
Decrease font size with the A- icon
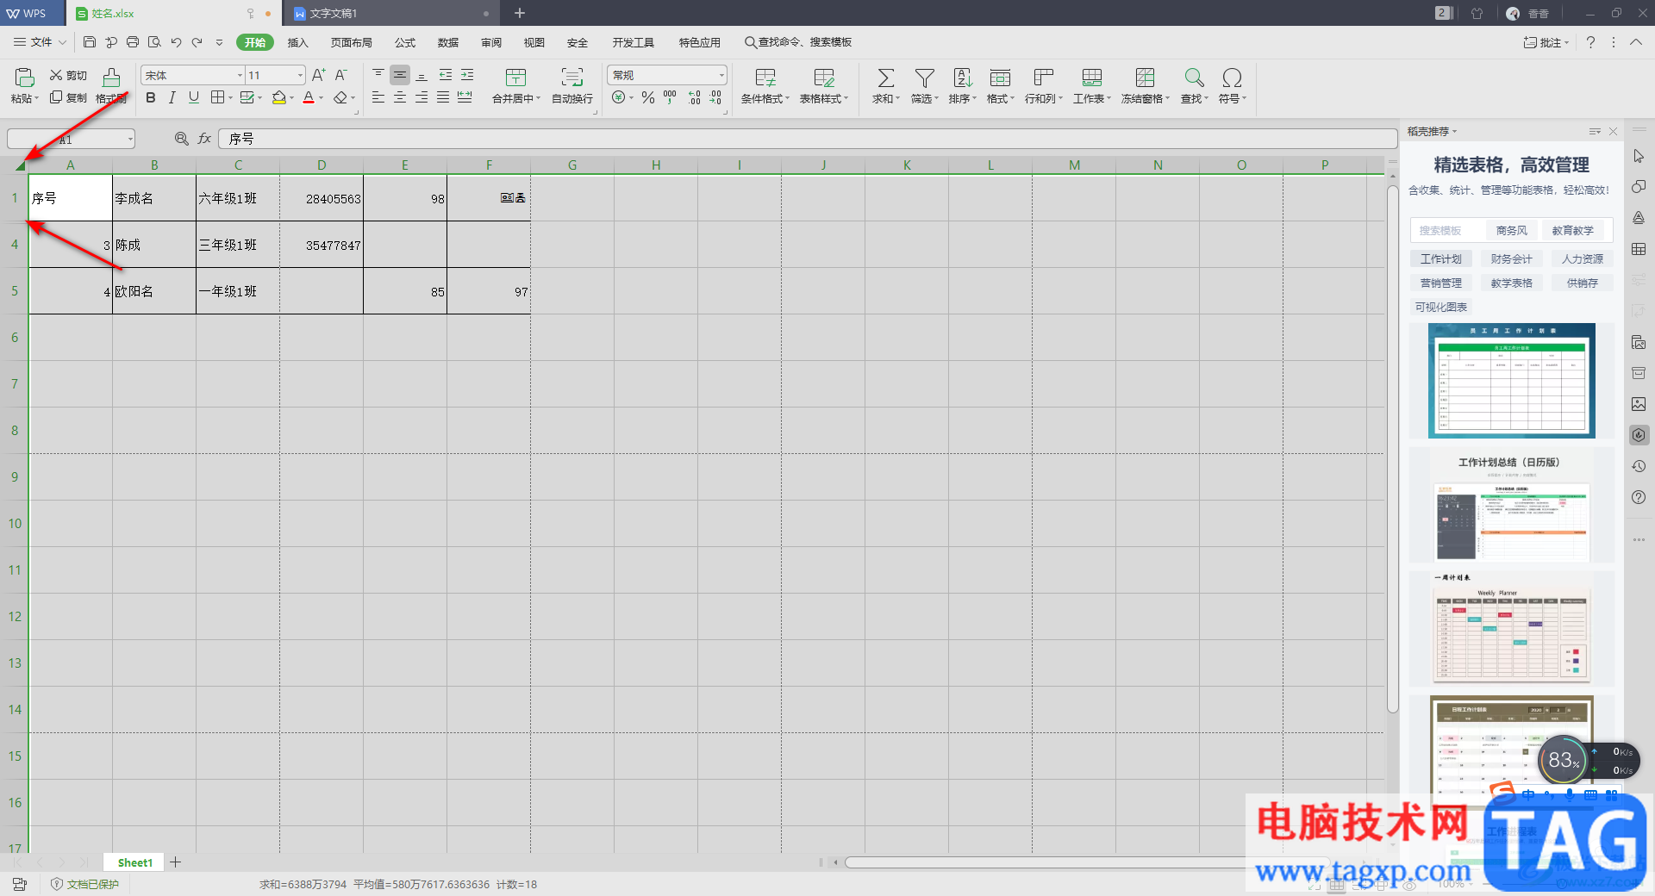click(x=340, y=76)
